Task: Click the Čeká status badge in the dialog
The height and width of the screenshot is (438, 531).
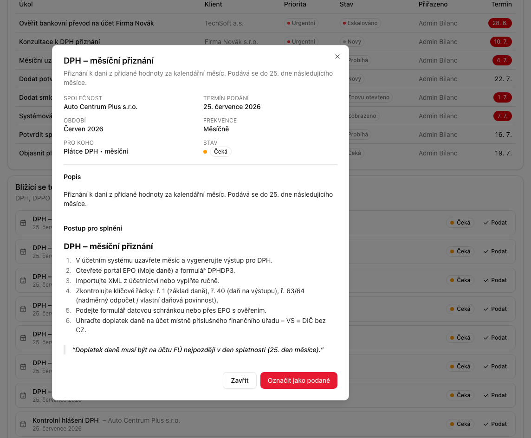Action: [x=220, y=152]
